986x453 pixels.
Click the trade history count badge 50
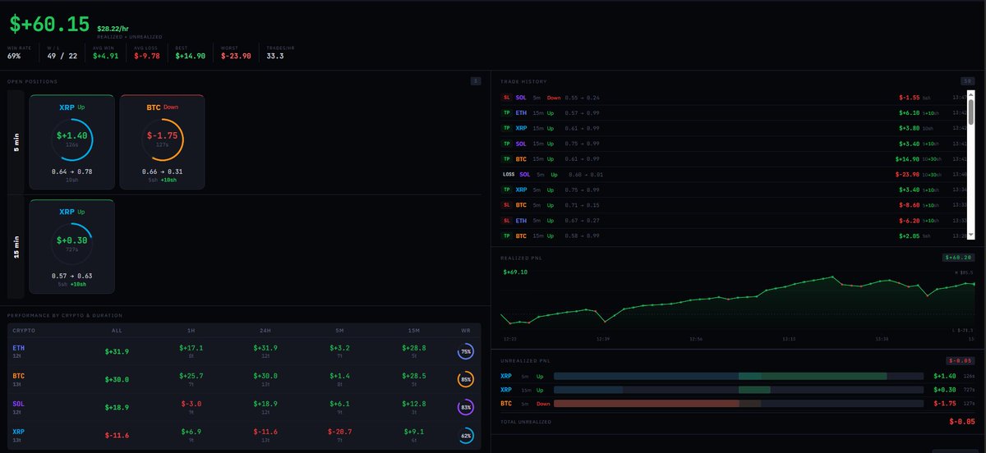click(x=967, y=81)
